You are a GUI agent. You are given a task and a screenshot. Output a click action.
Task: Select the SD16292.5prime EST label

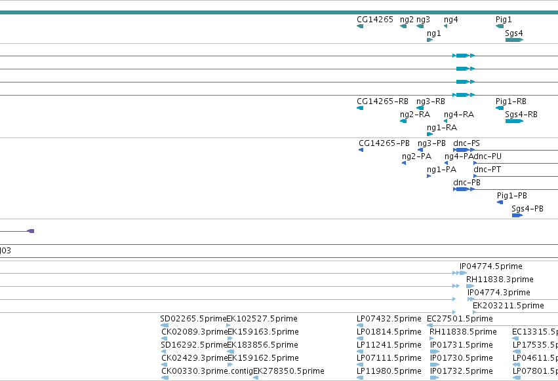(x=193, y=346)
